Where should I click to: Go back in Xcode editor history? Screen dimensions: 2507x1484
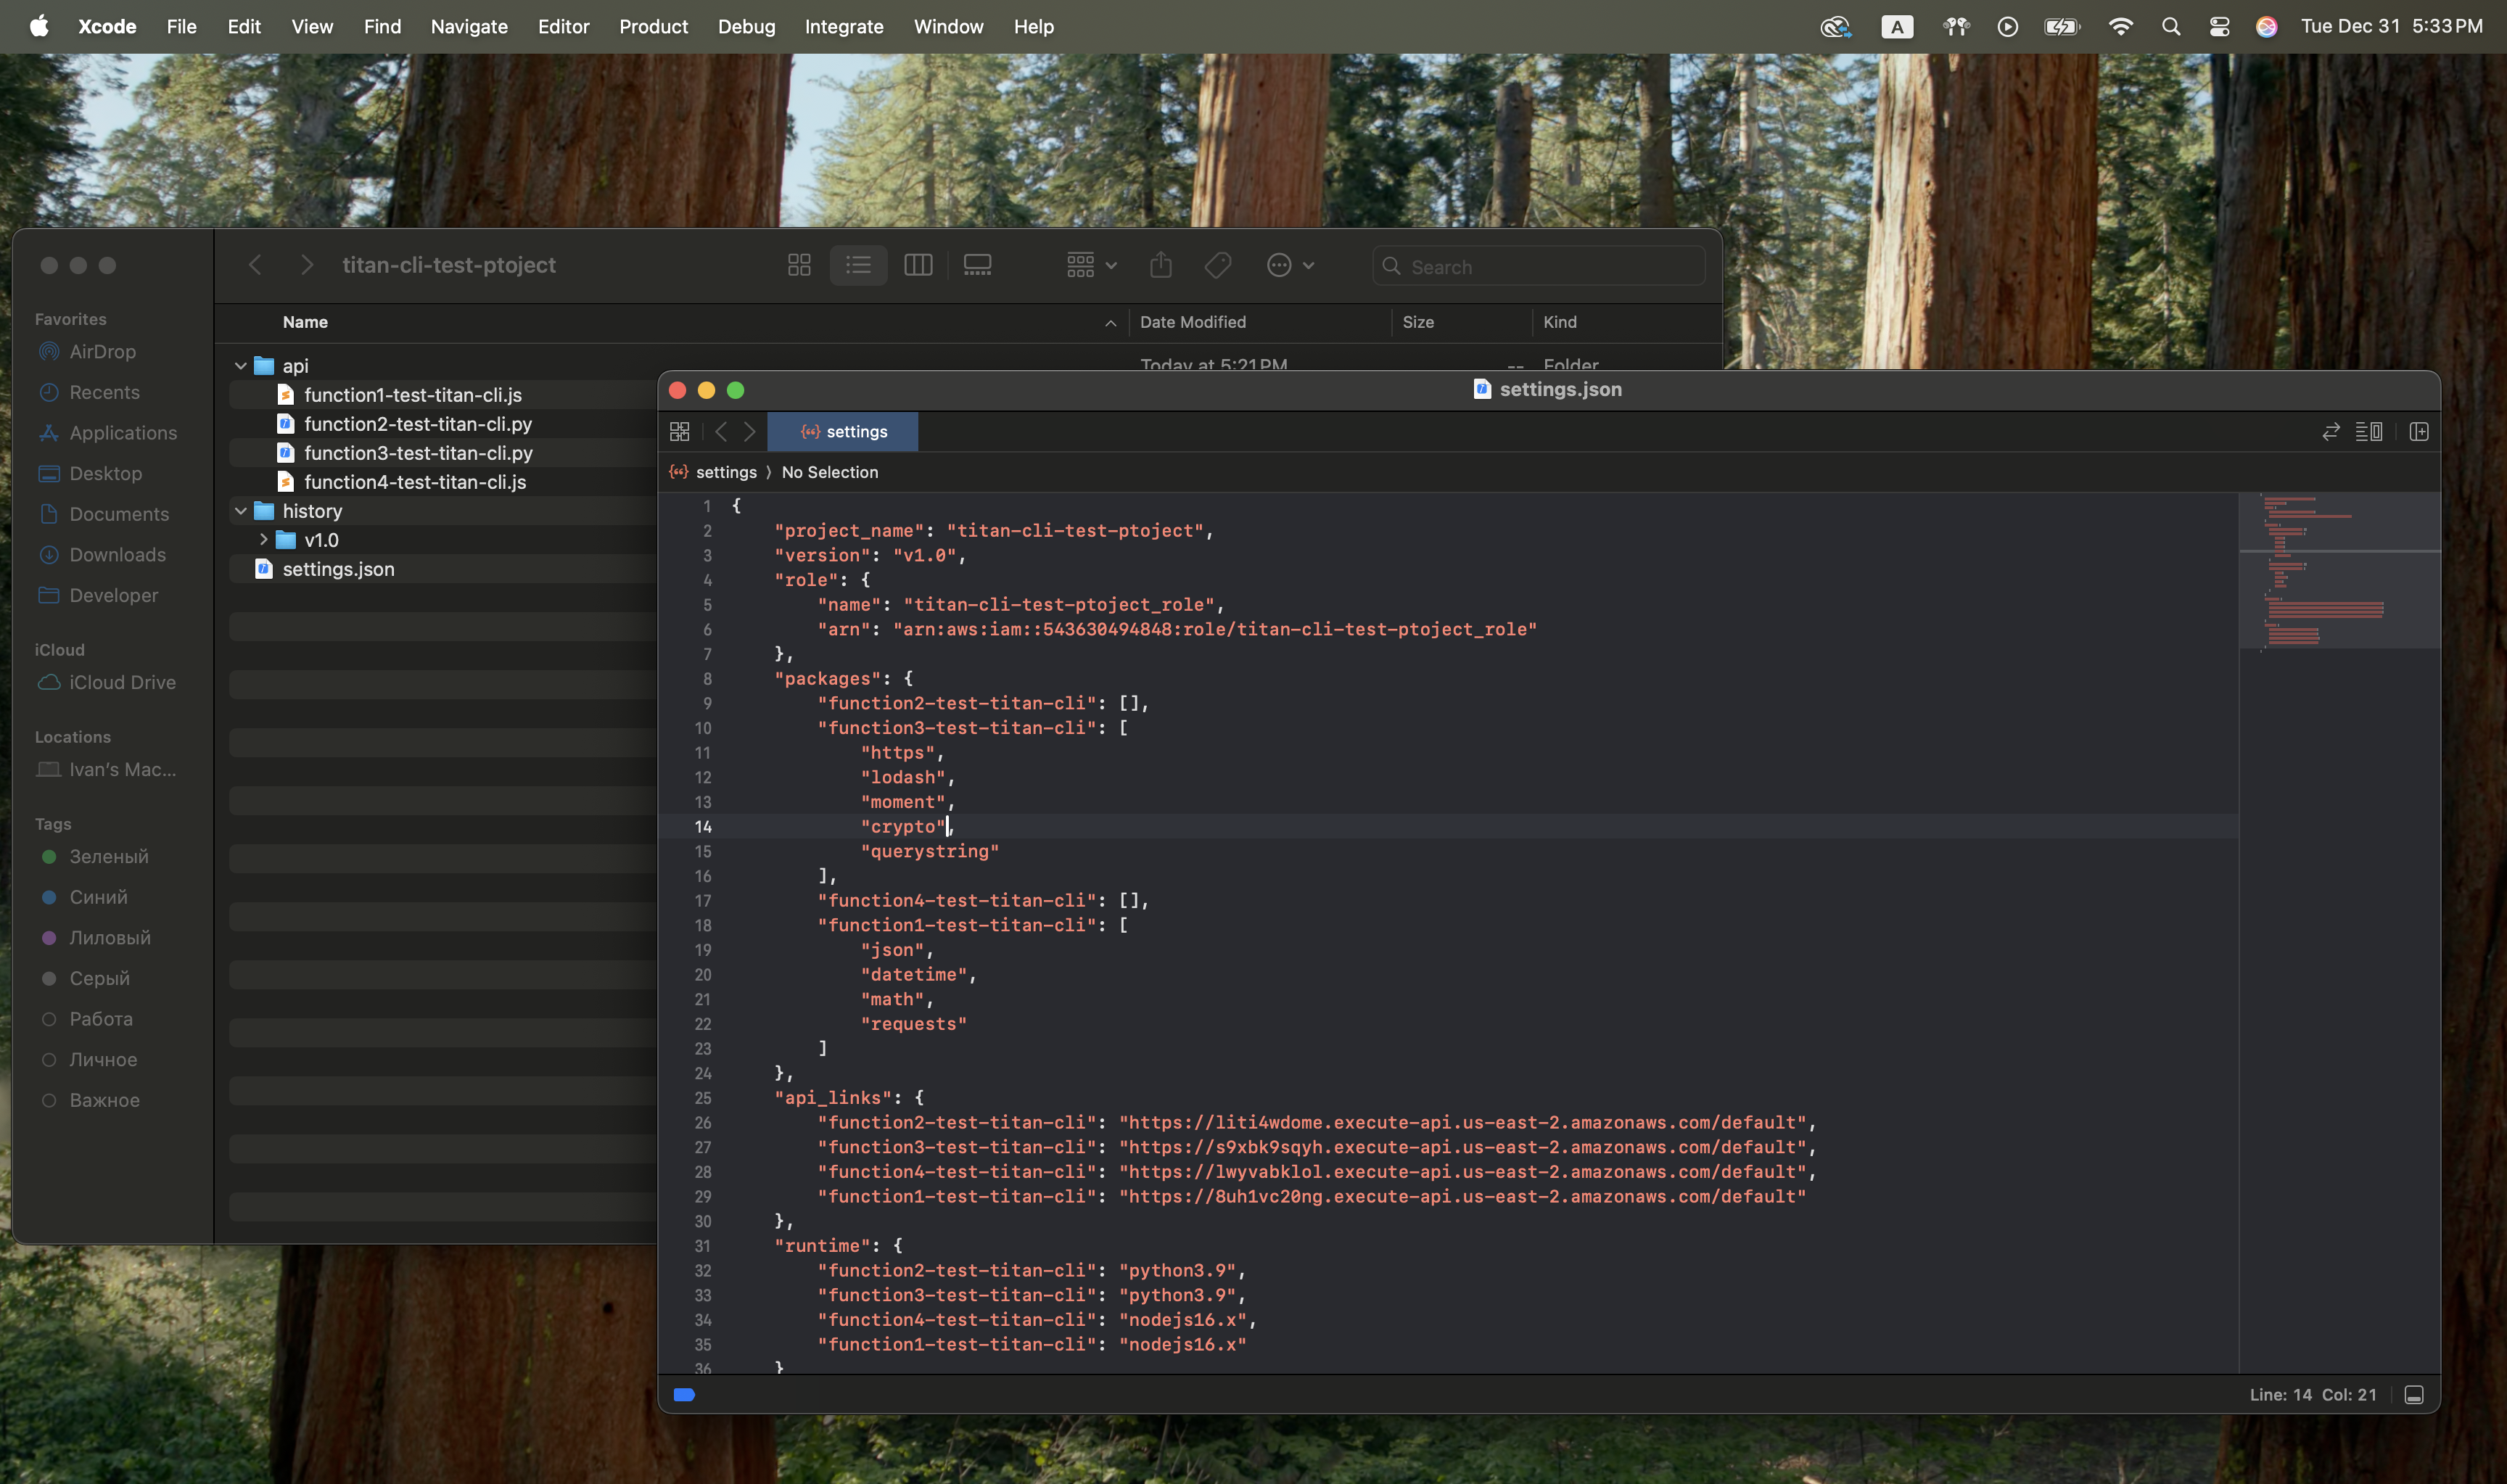pos(721,431)
